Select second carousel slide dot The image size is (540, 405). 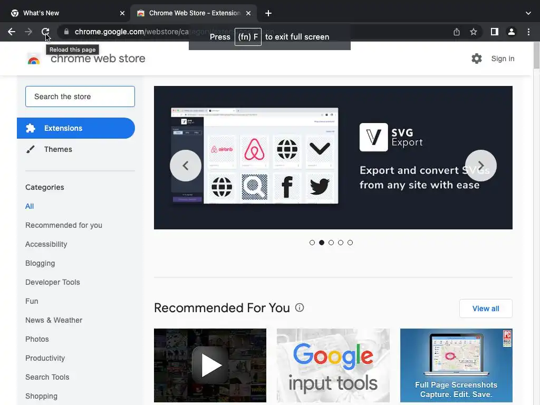click(x=322, y=243)
